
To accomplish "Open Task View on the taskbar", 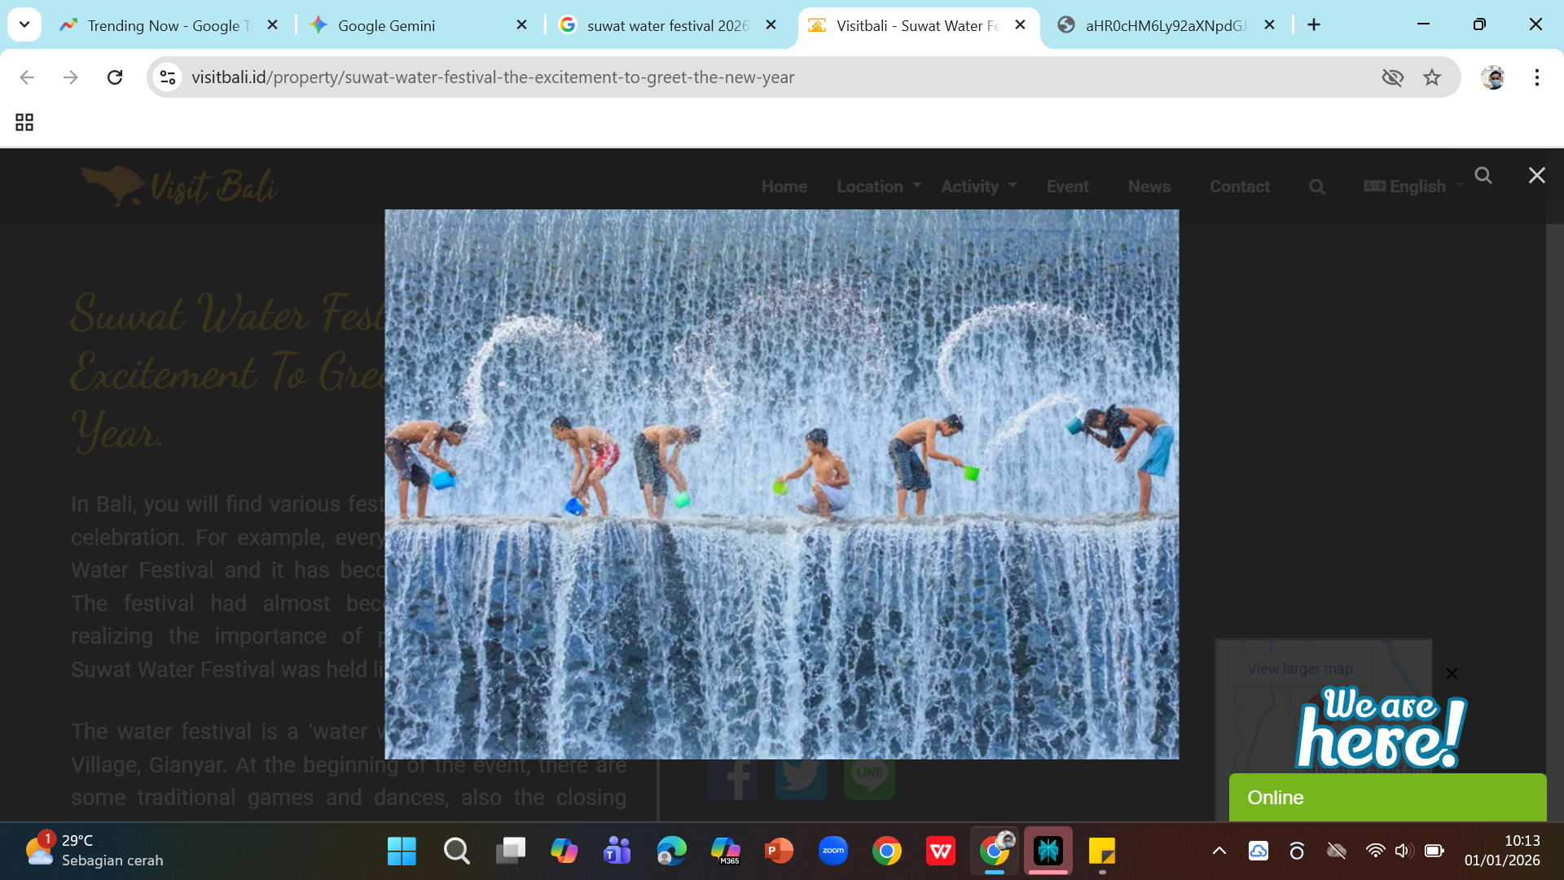I will tap(511, 851).
